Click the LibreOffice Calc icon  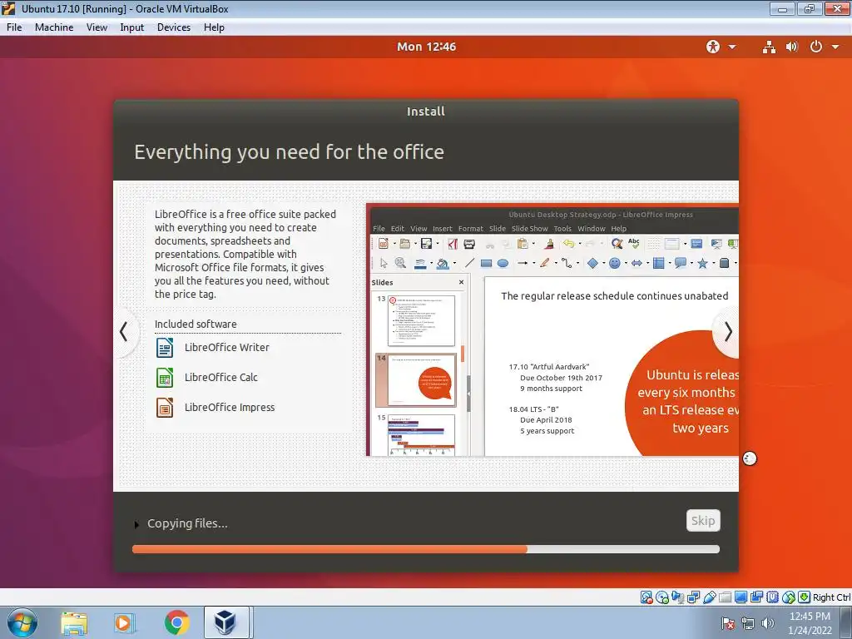(x=165, y=378)
